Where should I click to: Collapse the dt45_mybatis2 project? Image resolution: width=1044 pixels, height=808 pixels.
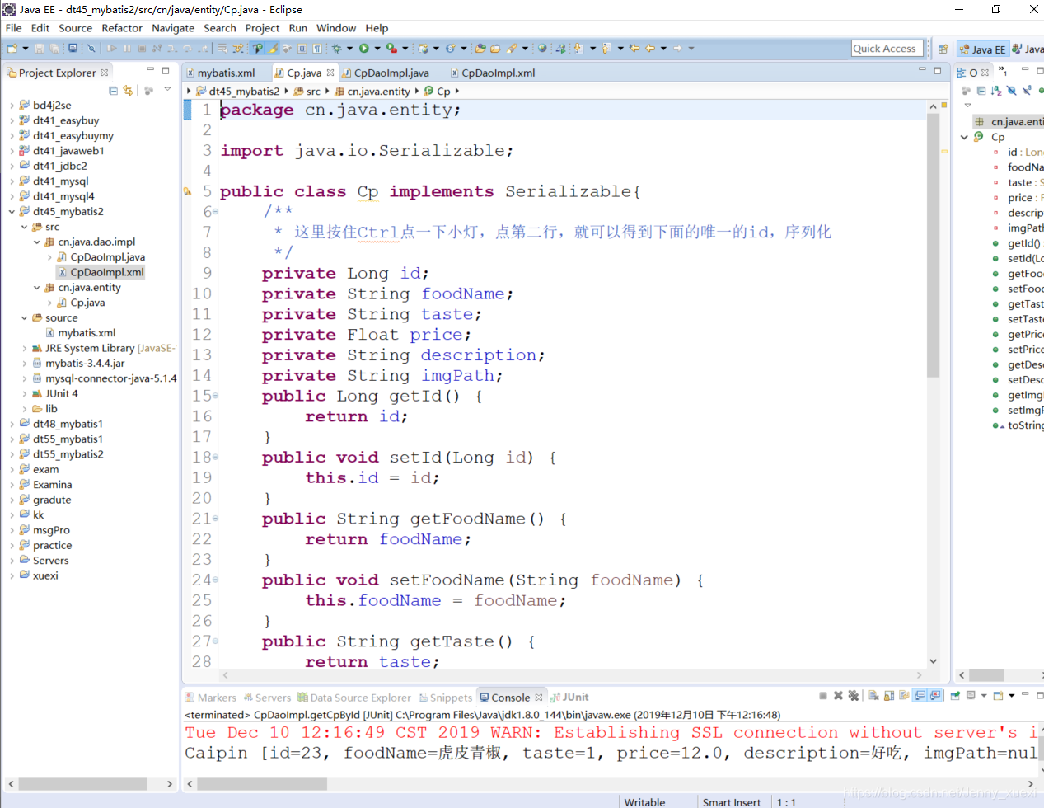click(x=12, y=212)
